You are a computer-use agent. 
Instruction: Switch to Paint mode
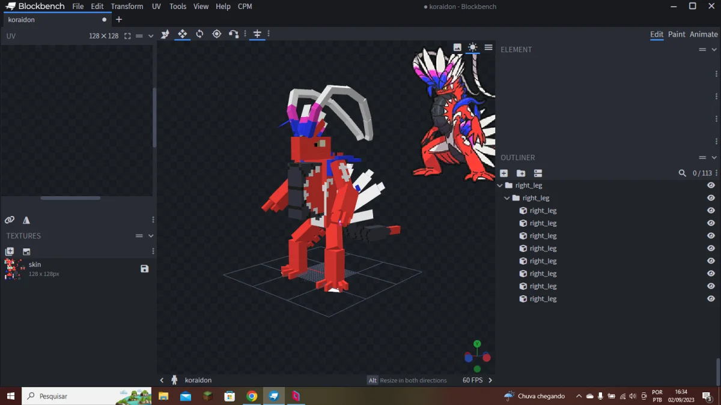tap(677, 34)
